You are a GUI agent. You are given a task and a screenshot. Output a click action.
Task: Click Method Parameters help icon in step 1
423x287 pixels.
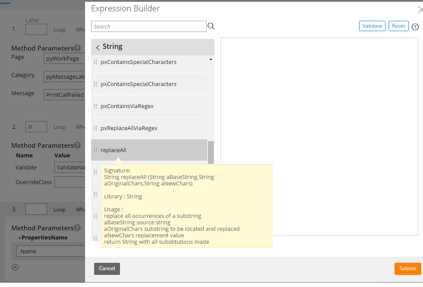click(76, 48)
